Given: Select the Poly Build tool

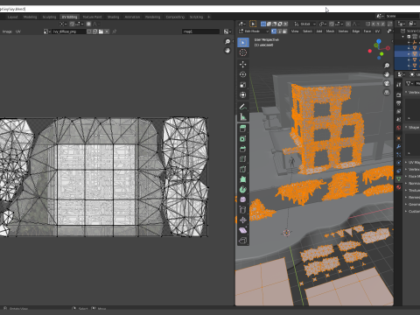Looking at the screenshot, I should point(243,179).
